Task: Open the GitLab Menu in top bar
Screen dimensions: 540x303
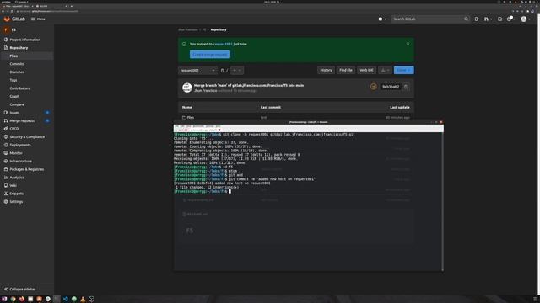Action: coord(38,19)
